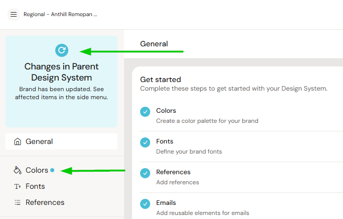Click the blue update dot beside Colors
The image size is (343, 219).
(52, 170)
